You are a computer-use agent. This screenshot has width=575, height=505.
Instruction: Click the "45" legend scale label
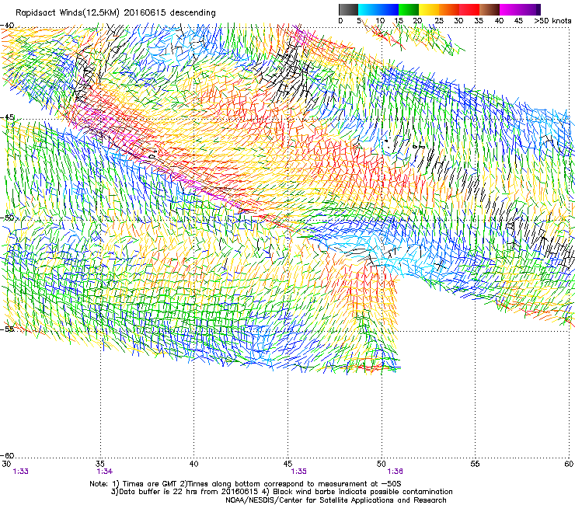[x=518, y=21]
